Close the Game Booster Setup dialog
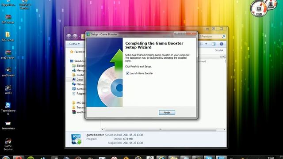 [191, 34]
